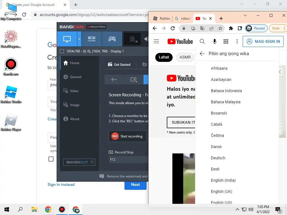Click Sign in instead link
This screenshot has height=215, width=287.
click(61, 185)
